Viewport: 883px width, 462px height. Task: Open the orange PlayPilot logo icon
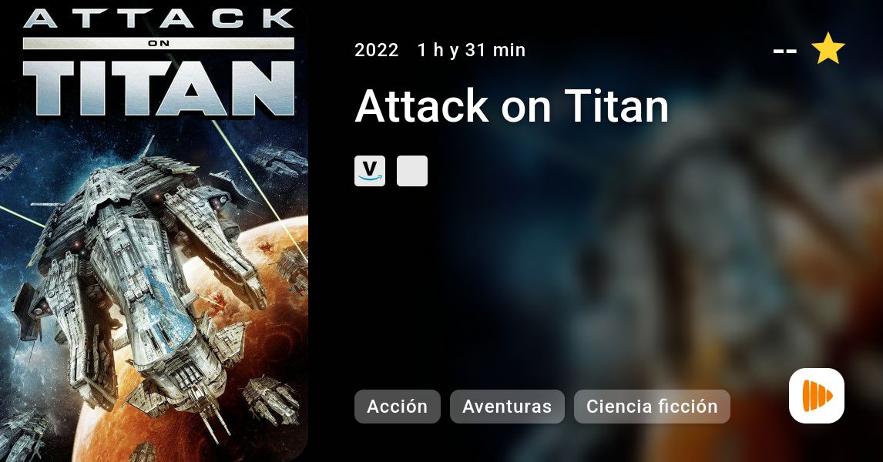point(817,396)
